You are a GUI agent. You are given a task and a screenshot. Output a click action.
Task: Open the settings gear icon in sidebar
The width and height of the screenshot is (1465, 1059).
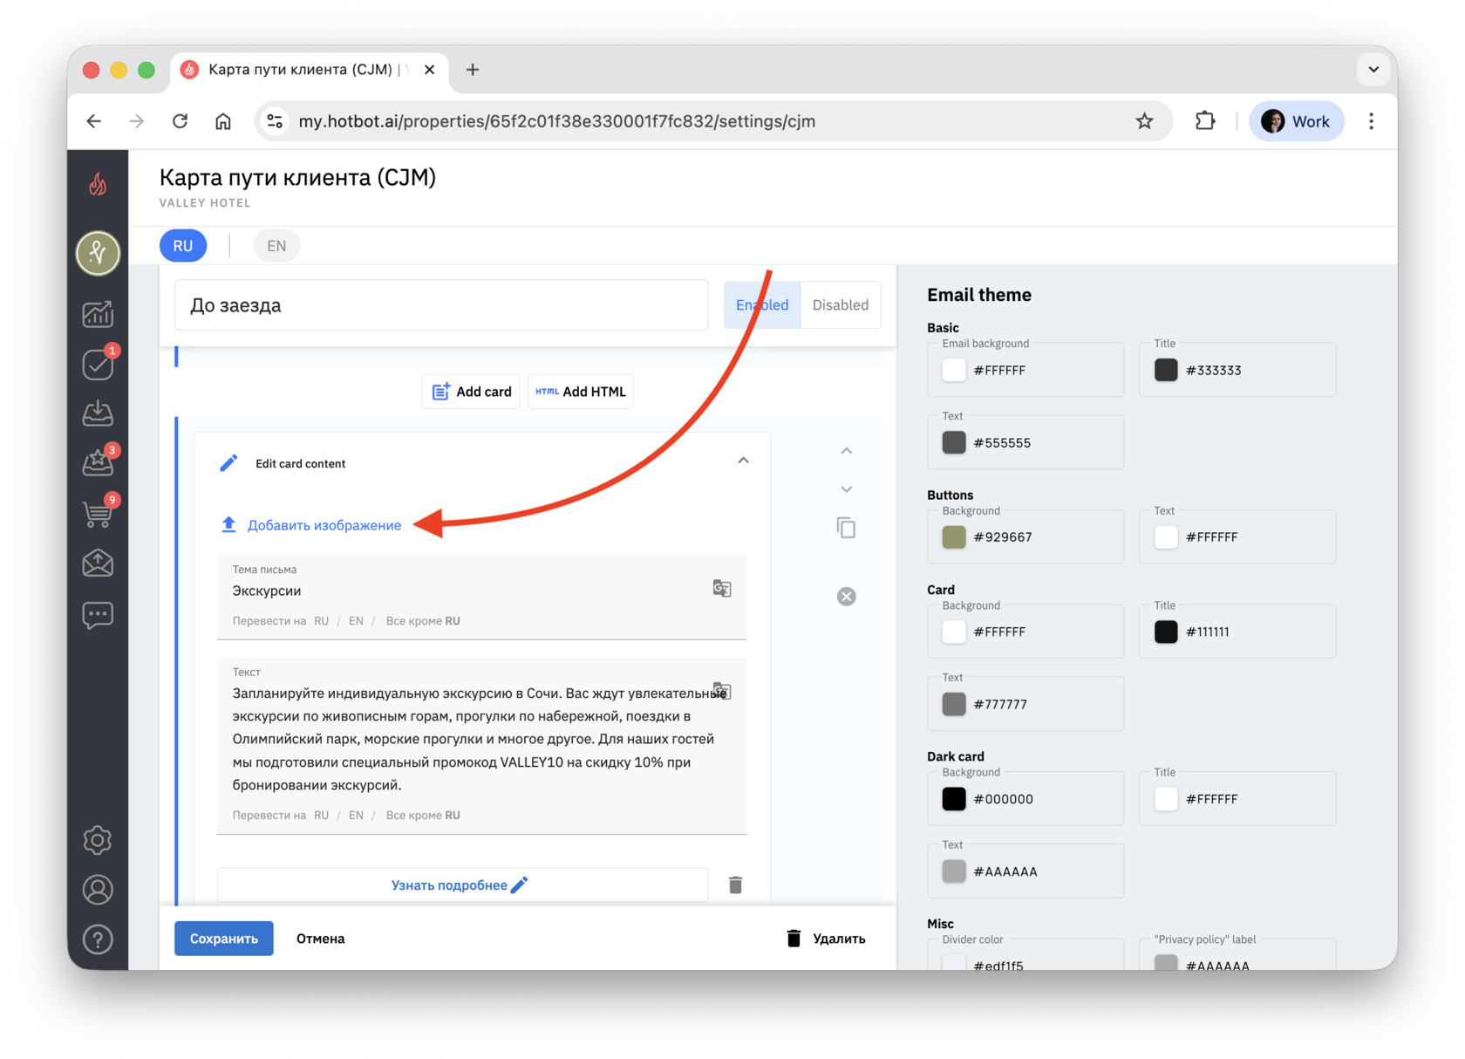(x=98, y=840)
